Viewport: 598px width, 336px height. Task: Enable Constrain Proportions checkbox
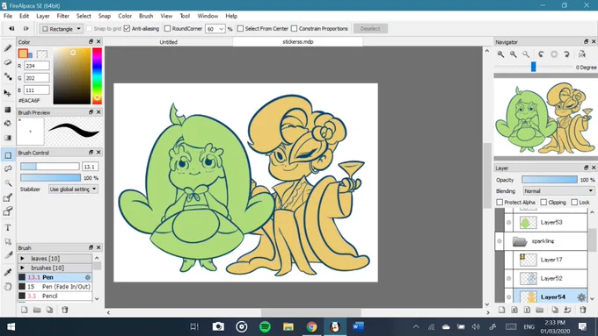click(x=294, y=29)
